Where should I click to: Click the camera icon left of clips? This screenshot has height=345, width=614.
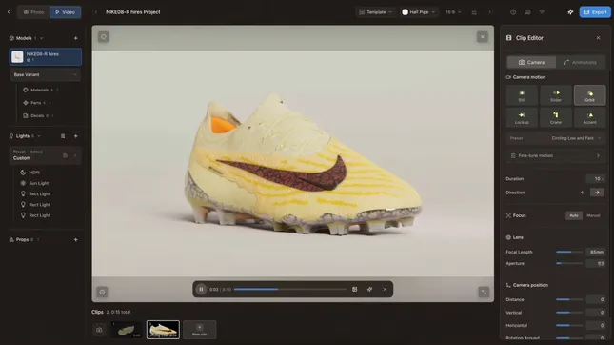[x=99, y=330]
